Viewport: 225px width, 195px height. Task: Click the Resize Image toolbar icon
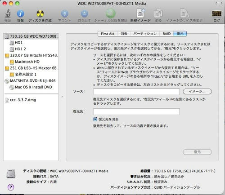pyautogui.click(x=184, y=13)
